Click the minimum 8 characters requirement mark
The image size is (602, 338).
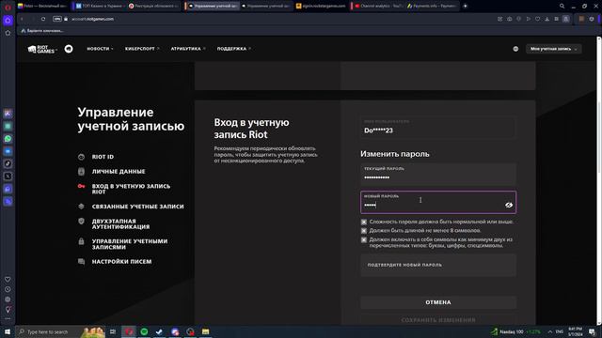point(364,231)
